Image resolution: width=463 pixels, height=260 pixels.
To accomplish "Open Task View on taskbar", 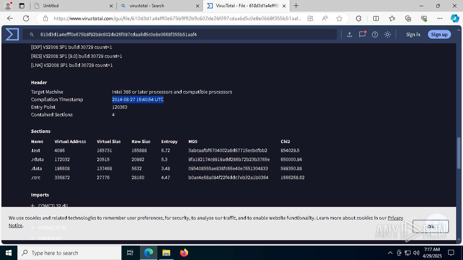I will (130, 253).
